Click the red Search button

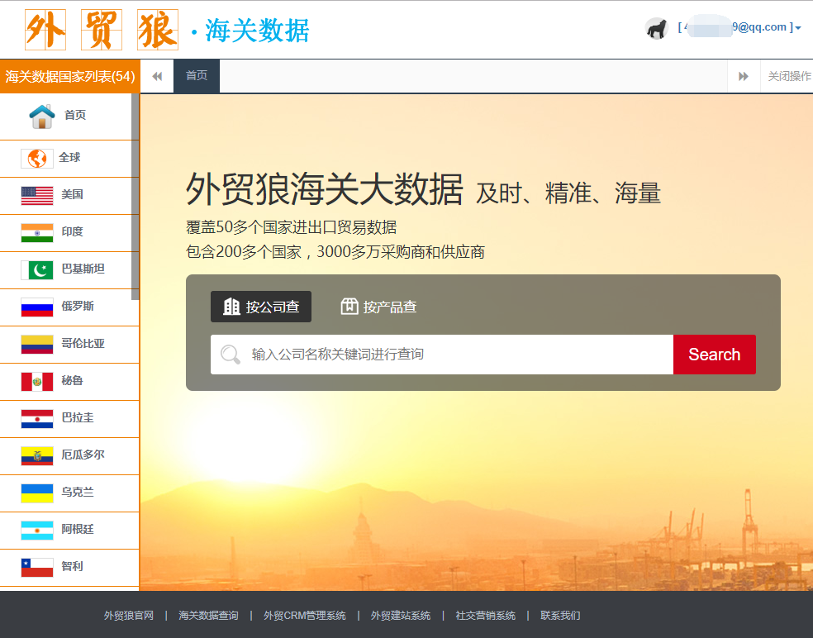pos(714,355)
